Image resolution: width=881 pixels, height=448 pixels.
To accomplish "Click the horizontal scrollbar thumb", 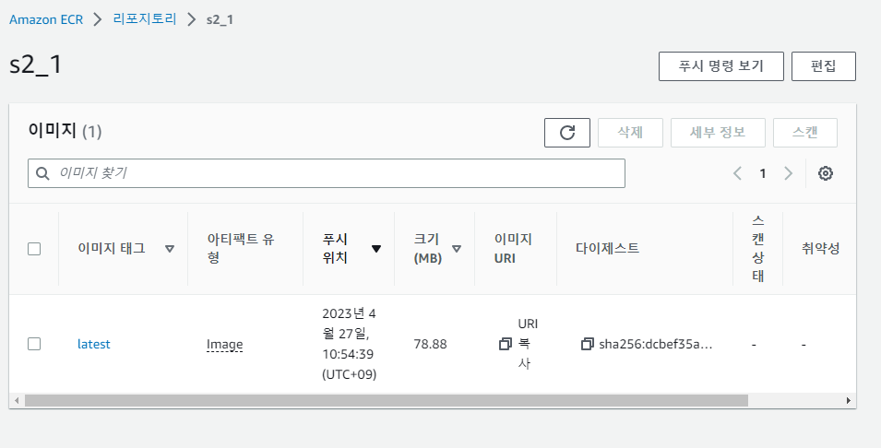I will pyautogui.click(x=386, y=401).
